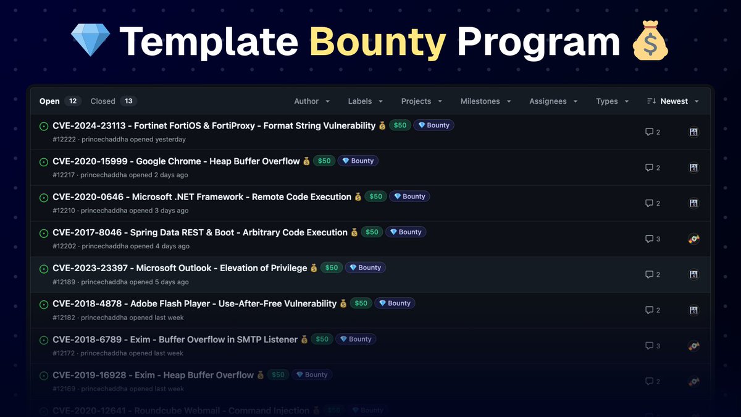Click the assignee avatar on the CVE-2020-15999 row
741x417 pixels.
pyautogui.click(x=694, y=167)
